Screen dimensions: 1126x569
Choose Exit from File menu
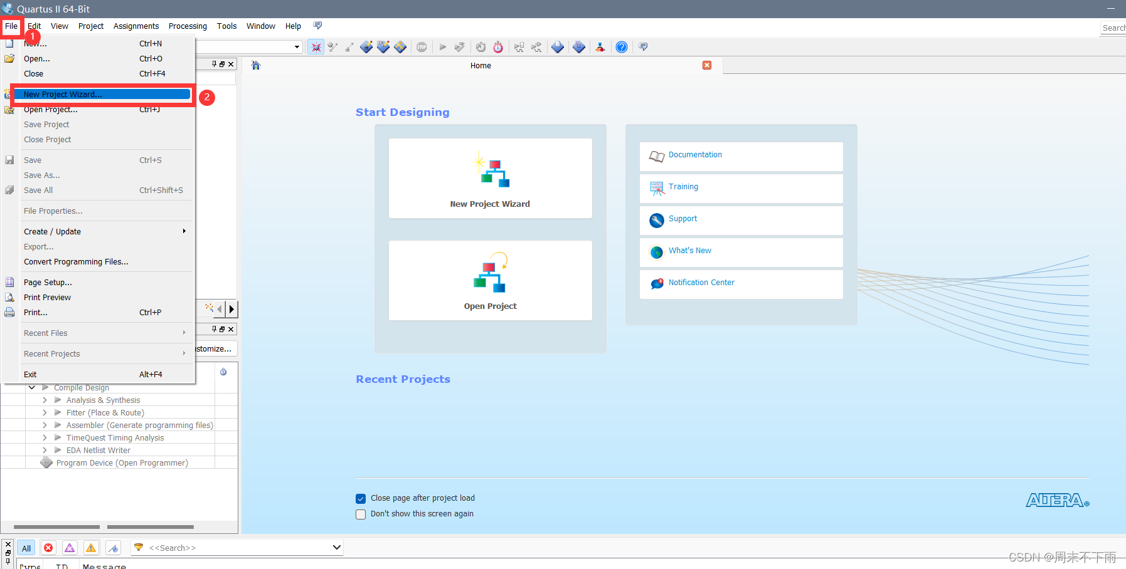click(x=107, y=375)
